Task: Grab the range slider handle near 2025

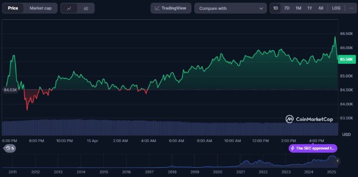Action: click(337, 161)
